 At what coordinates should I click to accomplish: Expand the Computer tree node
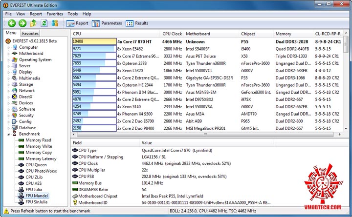(9, 47)
